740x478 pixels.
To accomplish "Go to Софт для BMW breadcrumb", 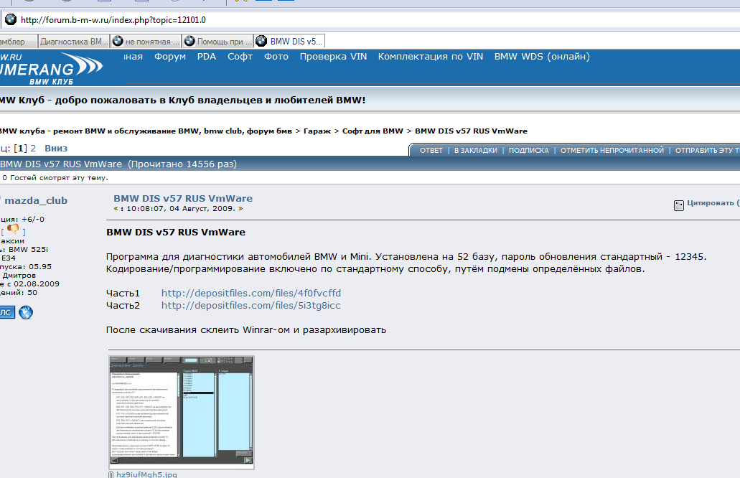I will pyautogui.click(x=373, y=131).
